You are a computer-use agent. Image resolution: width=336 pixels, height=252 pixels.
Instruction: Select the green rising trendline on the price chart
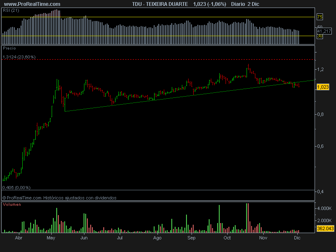tap(190, 96)
